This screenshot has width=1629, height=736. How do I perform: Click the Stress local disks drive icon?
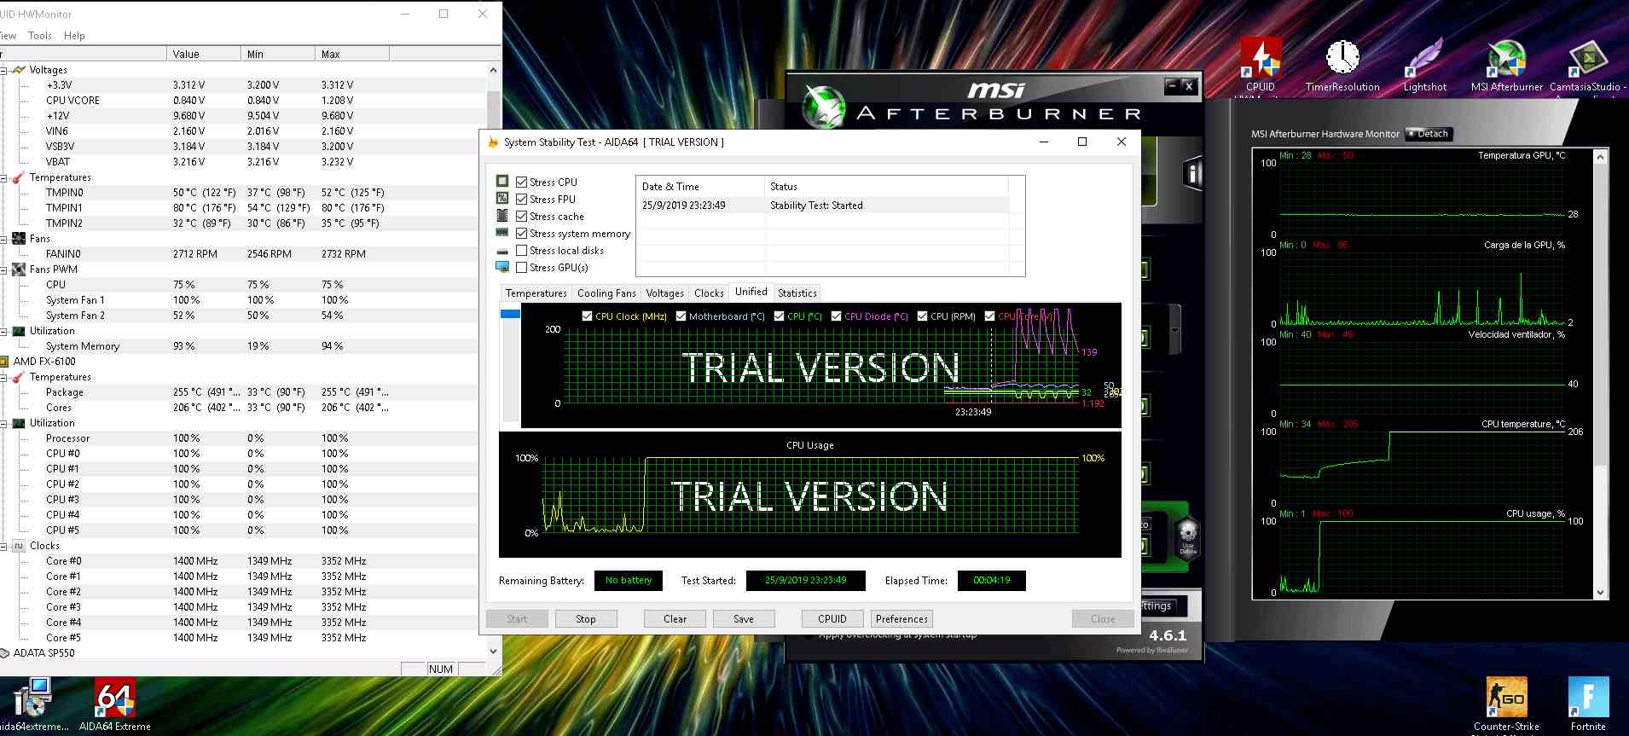pyautogui.click(x=502, y=251)
